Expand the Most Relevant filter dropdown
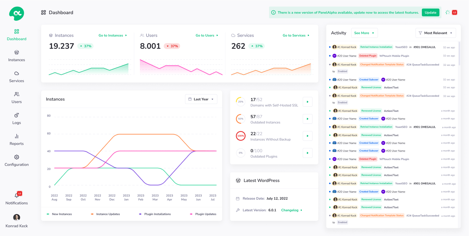 click(435, 33)
